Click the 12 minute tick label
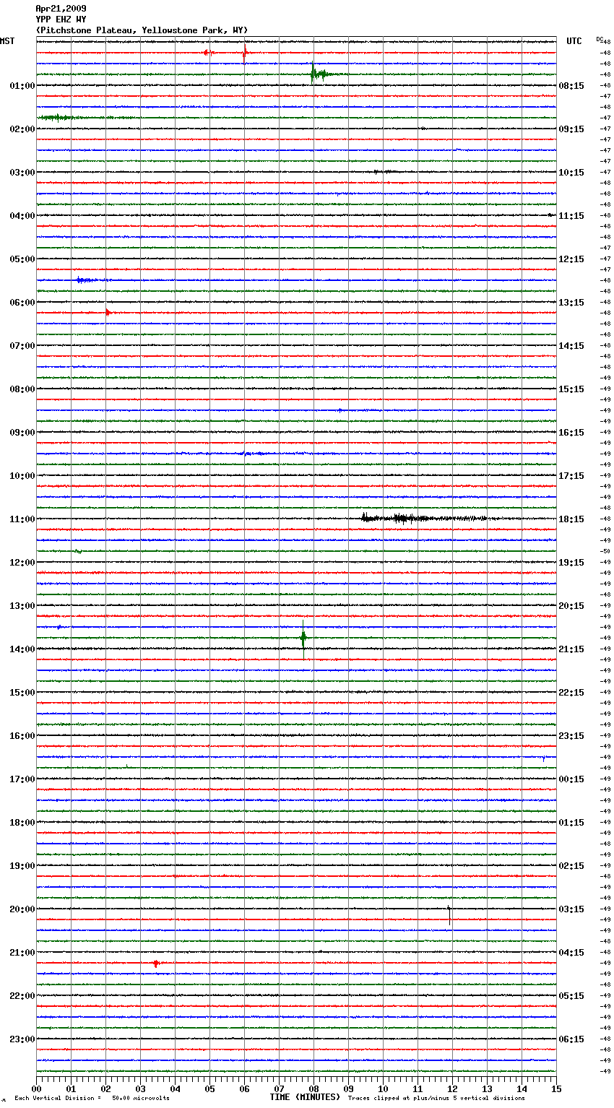This screenshot has width=614, height=1108. pos(452,1089)
